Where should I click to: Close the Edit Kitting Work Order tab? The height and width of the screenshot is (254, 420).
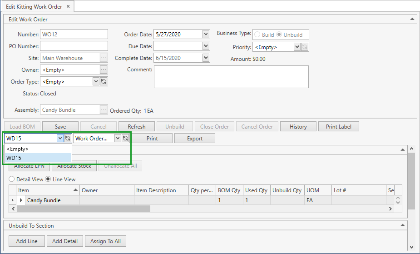coord(68,6)
